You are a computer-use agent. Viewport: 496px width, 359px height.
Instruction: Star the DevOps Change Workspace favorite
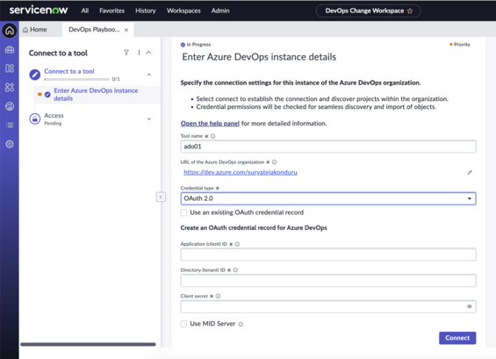[410, 11]
